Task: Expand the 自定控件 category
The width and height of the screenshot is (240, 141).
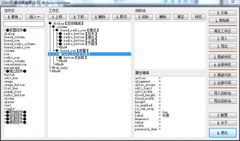Action: click(15, 115)
